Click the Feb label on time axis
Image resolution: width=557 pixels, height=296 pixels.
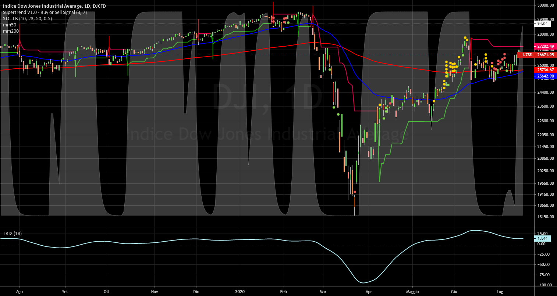pos(284,291)
